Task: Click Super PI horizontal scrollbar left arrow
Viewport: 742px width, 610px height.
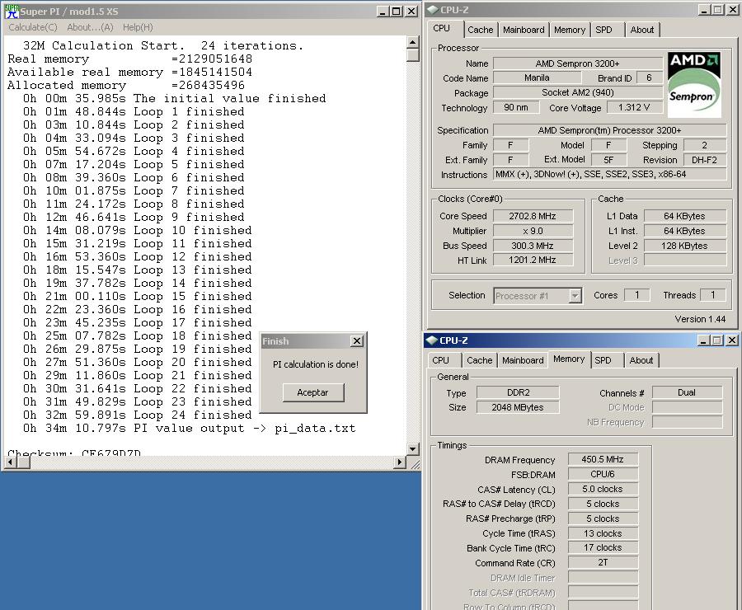Action: [x=11, y=462]
